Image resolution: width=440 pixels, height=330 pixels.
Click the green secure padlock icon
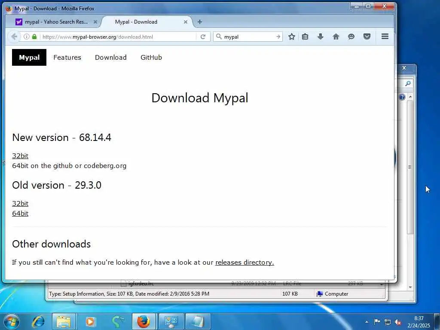pos(34,37)
